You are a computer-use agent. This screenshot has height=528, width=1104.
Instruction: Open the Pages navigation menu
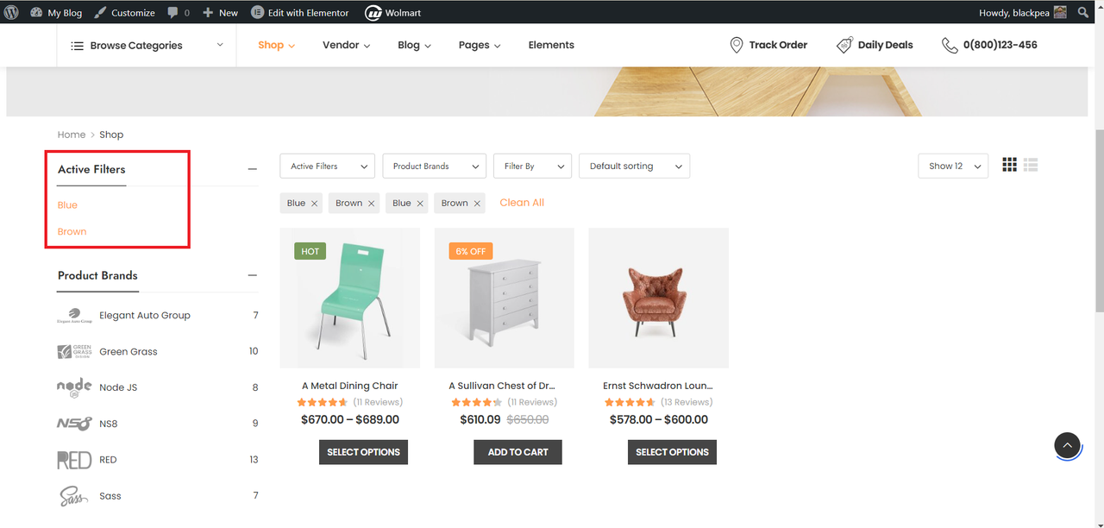click(480, 45)
